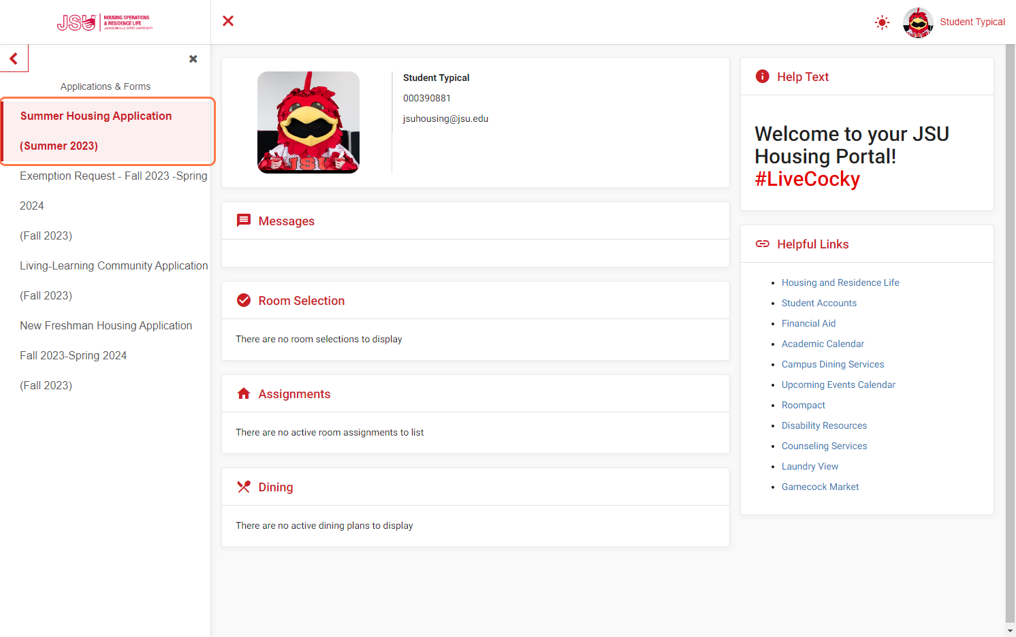The width and height of the screenshot is (1016, 637).
Task: Open the Financial Aid link
Action: coord(808,323)
